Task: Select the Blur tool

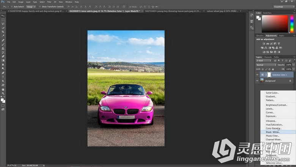Action: coord(3,65)
